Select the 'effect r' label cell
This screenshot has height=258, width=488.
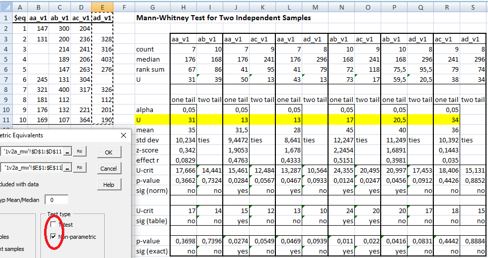152,160
